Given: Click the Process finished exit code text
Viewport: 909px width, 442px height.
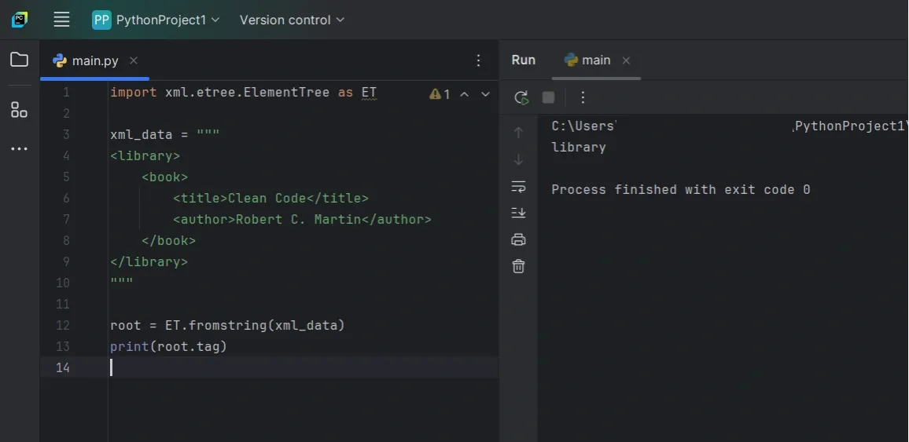Looking at the screenshot, I should (681, 190).
